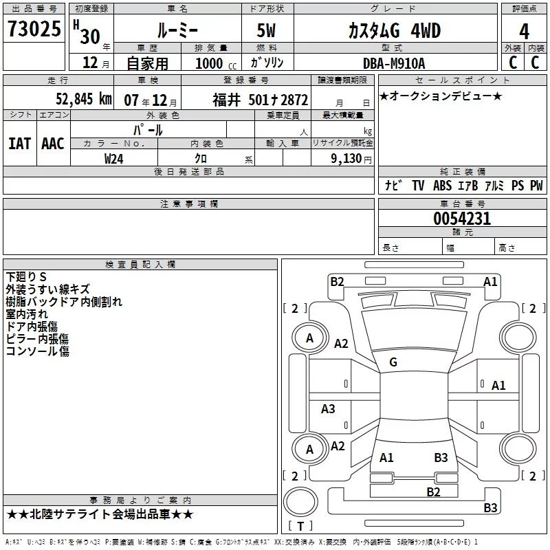Click the grade text カスタムG 4WD

(395, 31)
